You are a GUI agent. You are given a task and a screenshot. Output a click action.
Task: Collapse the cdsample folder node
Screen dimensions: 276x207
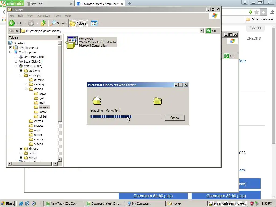21,75
